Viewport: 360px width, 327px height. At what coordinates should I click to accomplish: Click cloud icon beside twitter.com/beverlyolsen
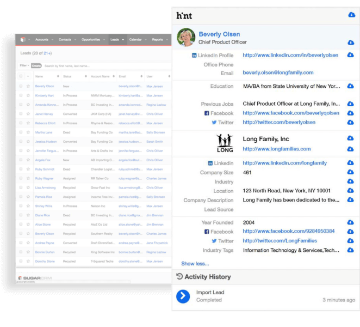coord(350,122)
